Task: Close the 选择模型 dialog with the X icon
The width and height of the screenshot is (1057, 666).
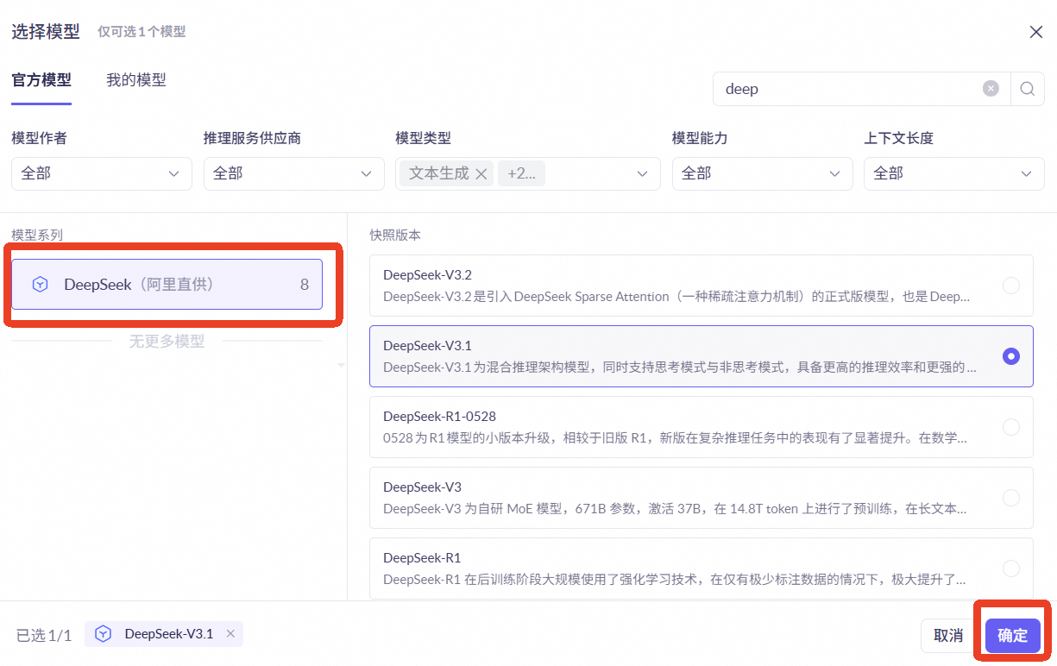Action: point(1036,32)
